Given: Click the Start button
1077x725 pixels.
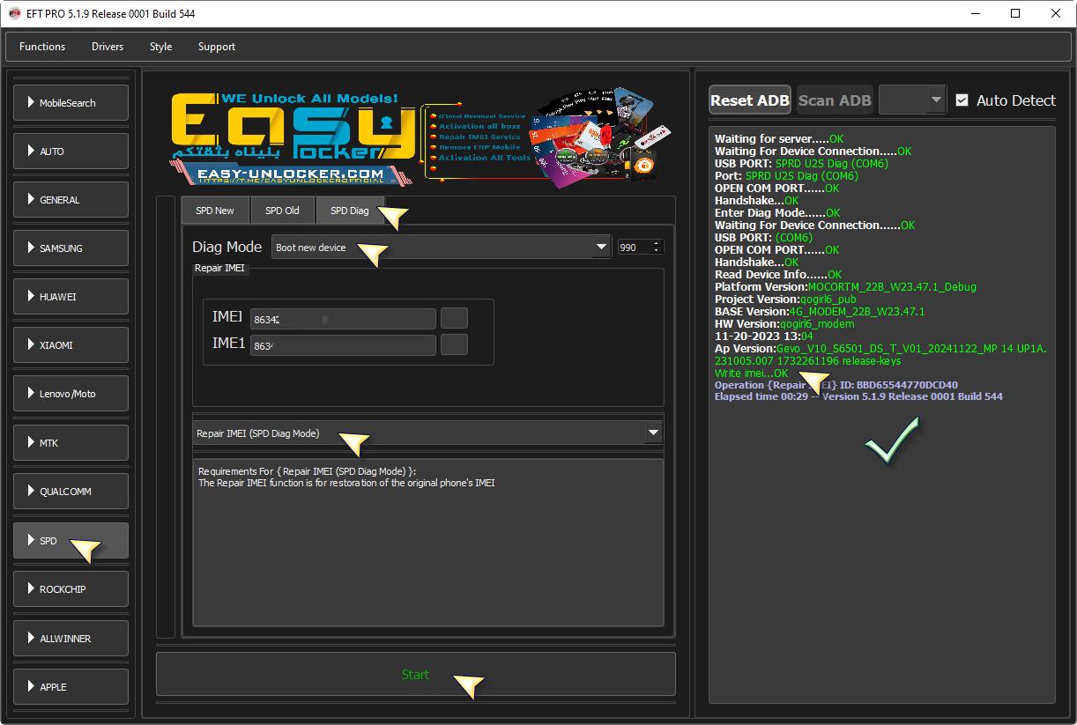Looking at the screenshot, I should click(416, 675).
